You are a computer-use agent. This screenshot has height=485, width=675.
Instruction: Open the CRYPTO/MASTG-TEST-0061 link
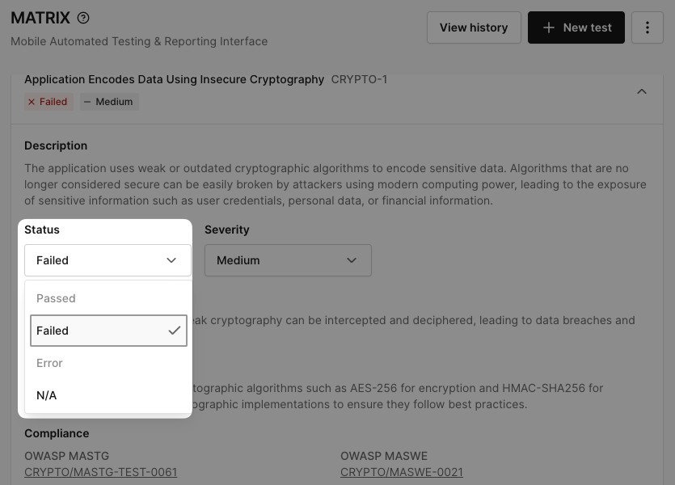[101, 472]
